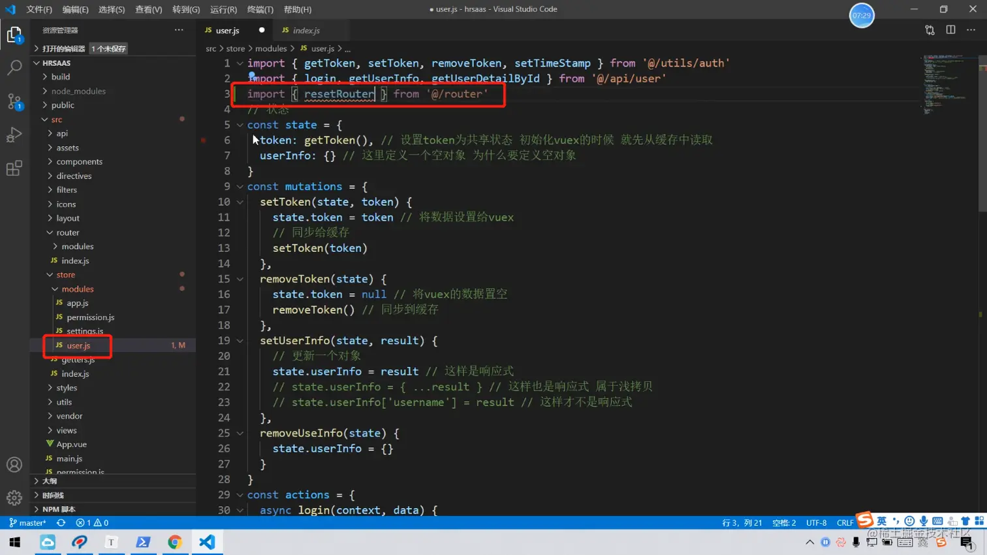987x555 pixels.
Task: Change encoding via UTF-8 status item
Action: [816, 523]
